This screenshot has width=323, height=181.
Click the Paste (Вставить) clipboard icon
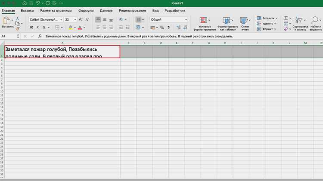pos(6,21)
